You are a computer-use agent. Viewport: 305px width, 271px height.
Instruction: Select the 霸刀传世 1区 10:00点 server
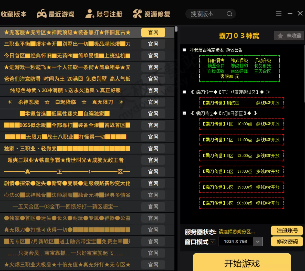click(x=241, y=124)
